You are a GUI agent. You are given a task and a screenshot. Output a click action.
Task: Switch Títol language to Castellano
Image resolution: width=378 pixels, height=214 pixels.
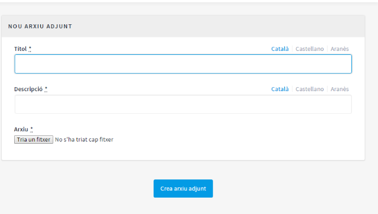click(x=309, y=49)
